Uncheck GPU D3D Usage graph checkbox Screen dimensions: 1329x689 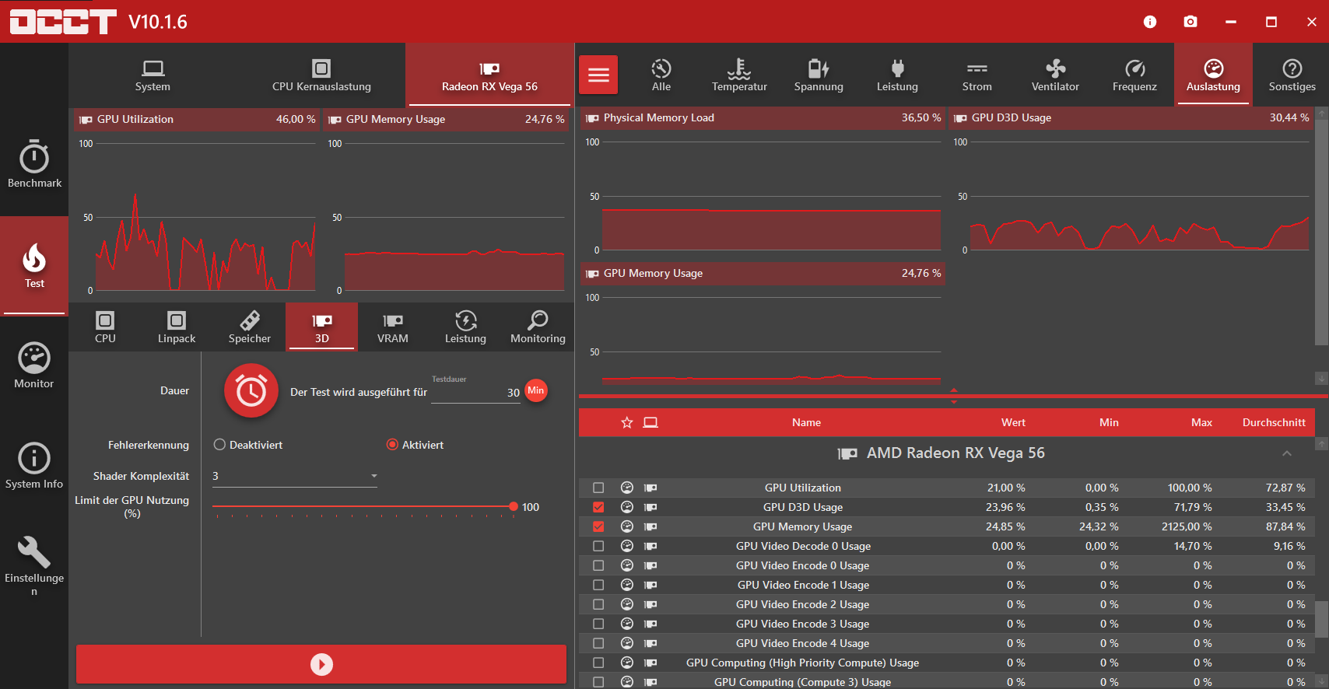598,507
